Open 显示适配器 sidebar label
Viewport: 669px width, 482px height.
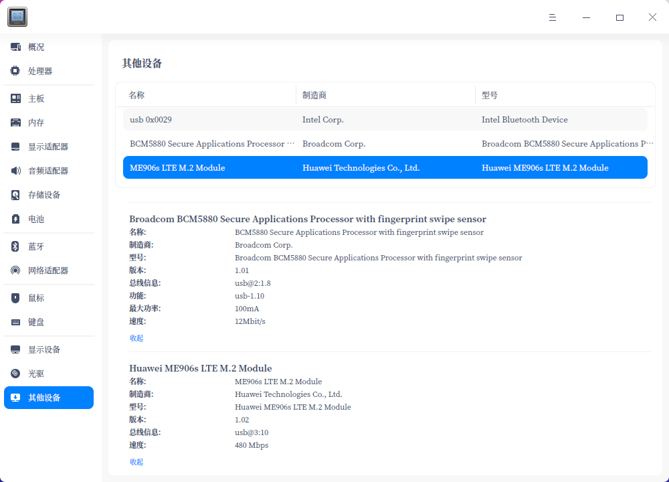(x=48, y=147)
